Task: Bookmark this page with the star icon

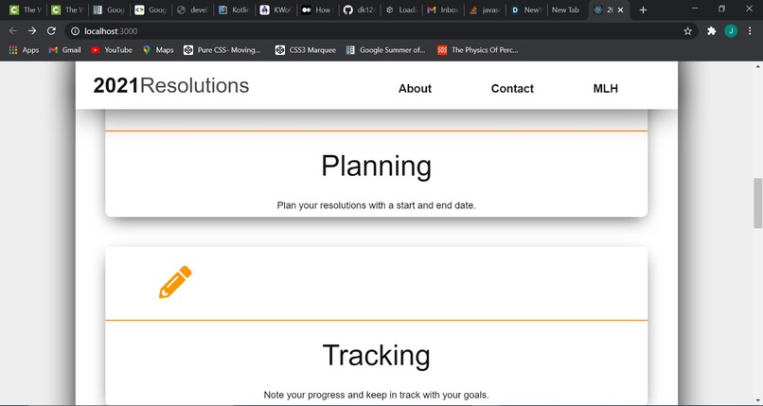Action: [687, 31]
